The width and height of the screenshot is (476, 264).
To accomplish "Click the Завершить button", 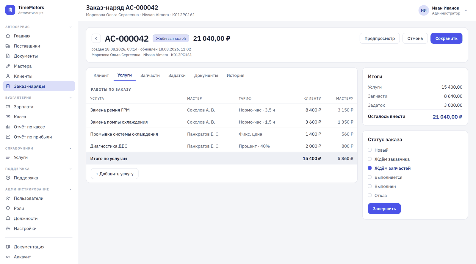I will tap(384, 209).
